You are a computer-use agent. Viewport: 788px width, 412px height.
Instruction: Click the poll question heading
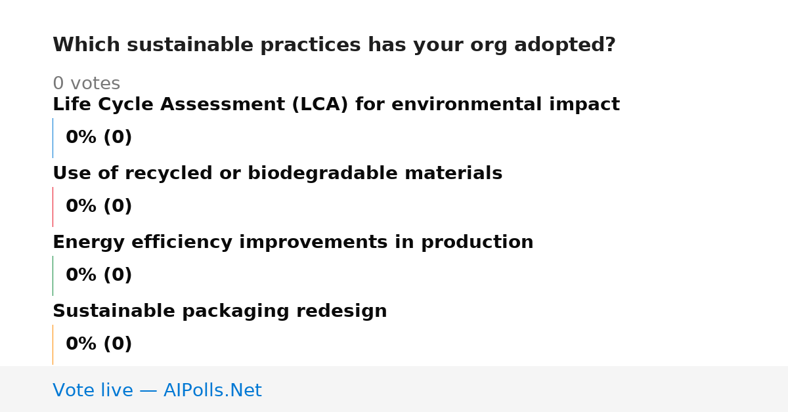(x=334, y=45)
